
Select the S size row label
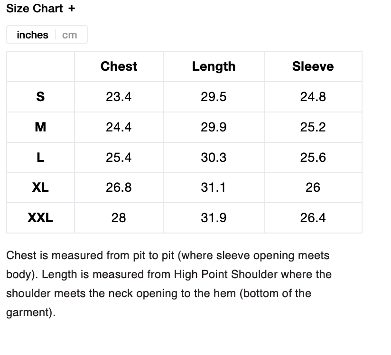coord(40,97)
